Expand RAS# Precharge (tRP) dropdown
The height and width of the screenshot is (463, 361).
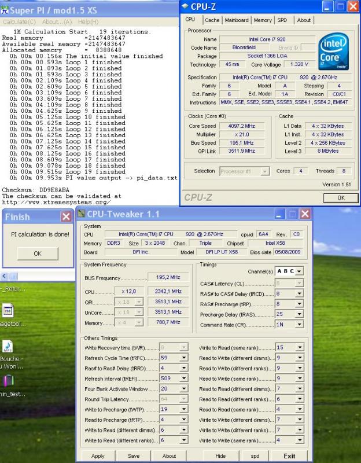(299, 304)
